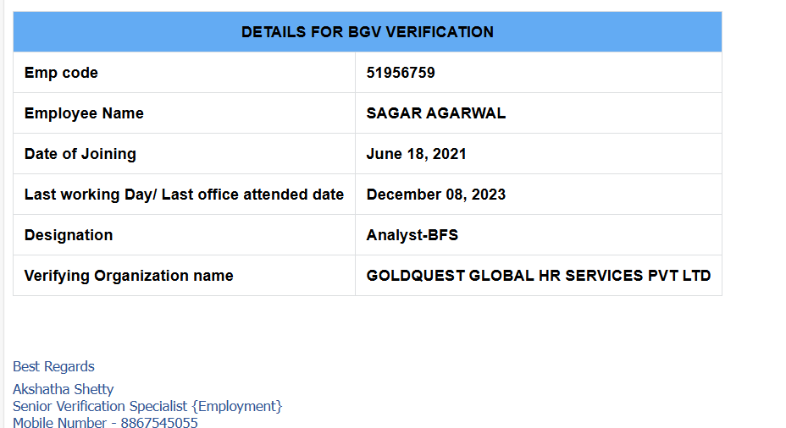Click the Senior Verification Specialist title
This screenshot has width=786, height=428.
click(100, 406)
